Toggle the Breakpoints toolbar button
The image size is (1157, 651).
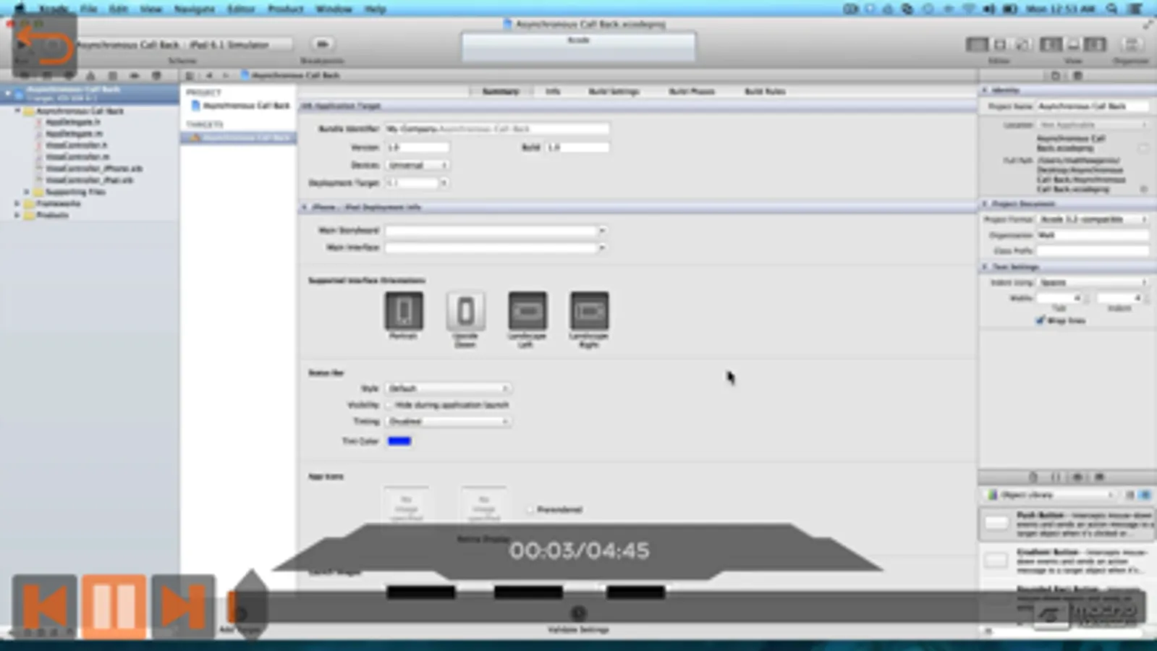click(x=322, y=44)
